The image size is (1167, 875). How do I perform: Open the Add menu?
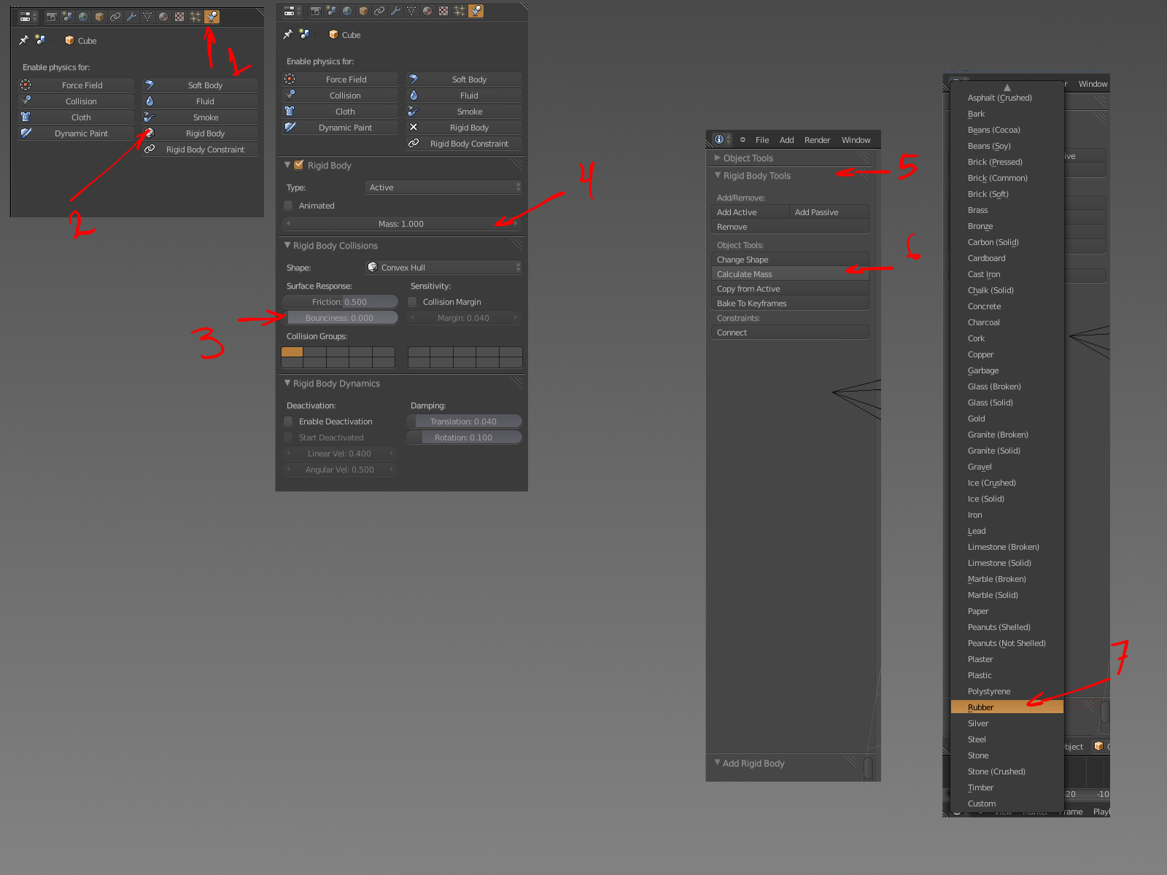(x=787, y=140)
